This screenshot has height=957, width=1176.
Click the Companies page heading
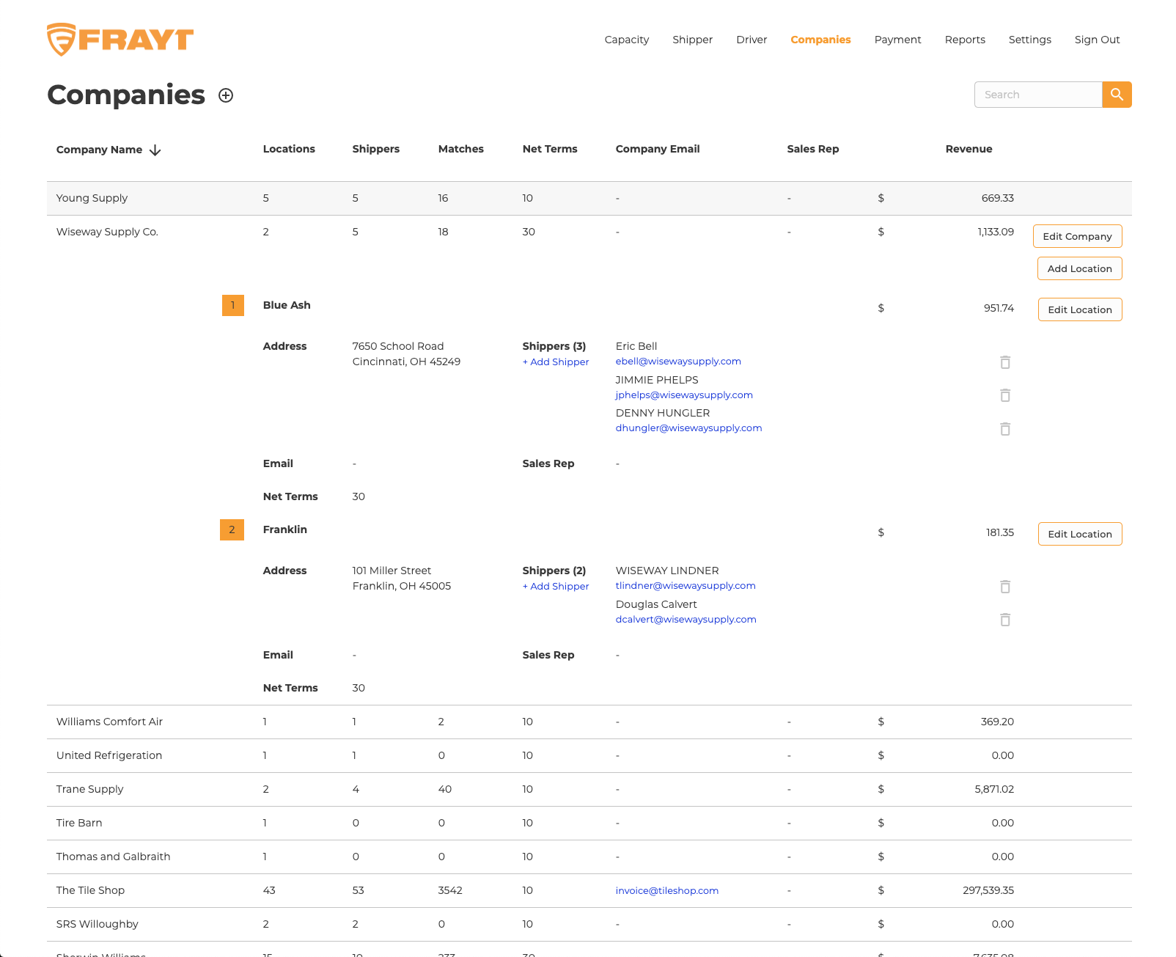(126, 95)
